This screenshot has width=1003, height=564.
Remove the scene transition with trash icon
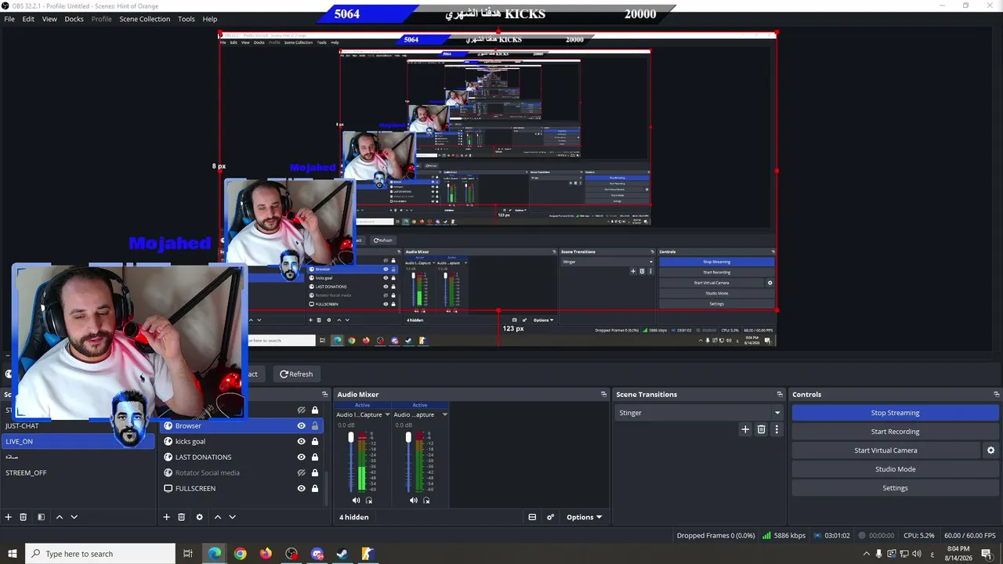[x=761, y=429]
